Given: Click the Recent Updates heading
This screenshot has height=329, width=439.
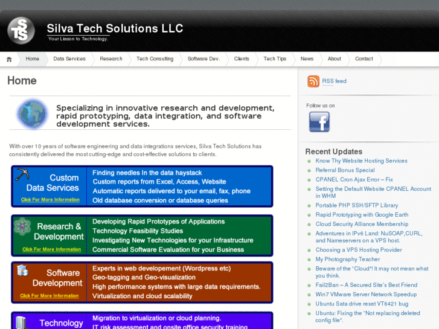Looking at the screenshot, I should click(x=334, y=152).
